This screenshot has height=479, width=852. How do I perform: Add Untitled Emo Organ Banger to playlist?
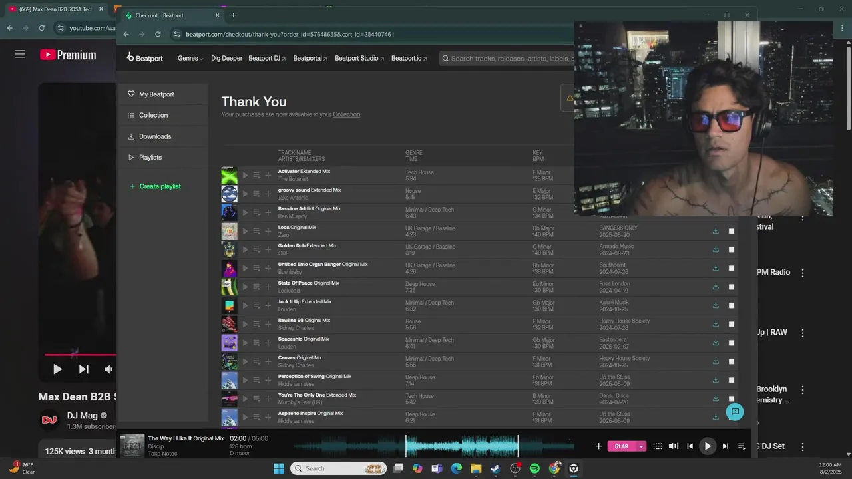[268, 269]
